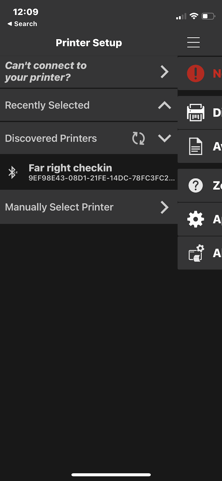Open the document page icon
The height and width of the screenshot is (481, 222).
coord(196,146)
